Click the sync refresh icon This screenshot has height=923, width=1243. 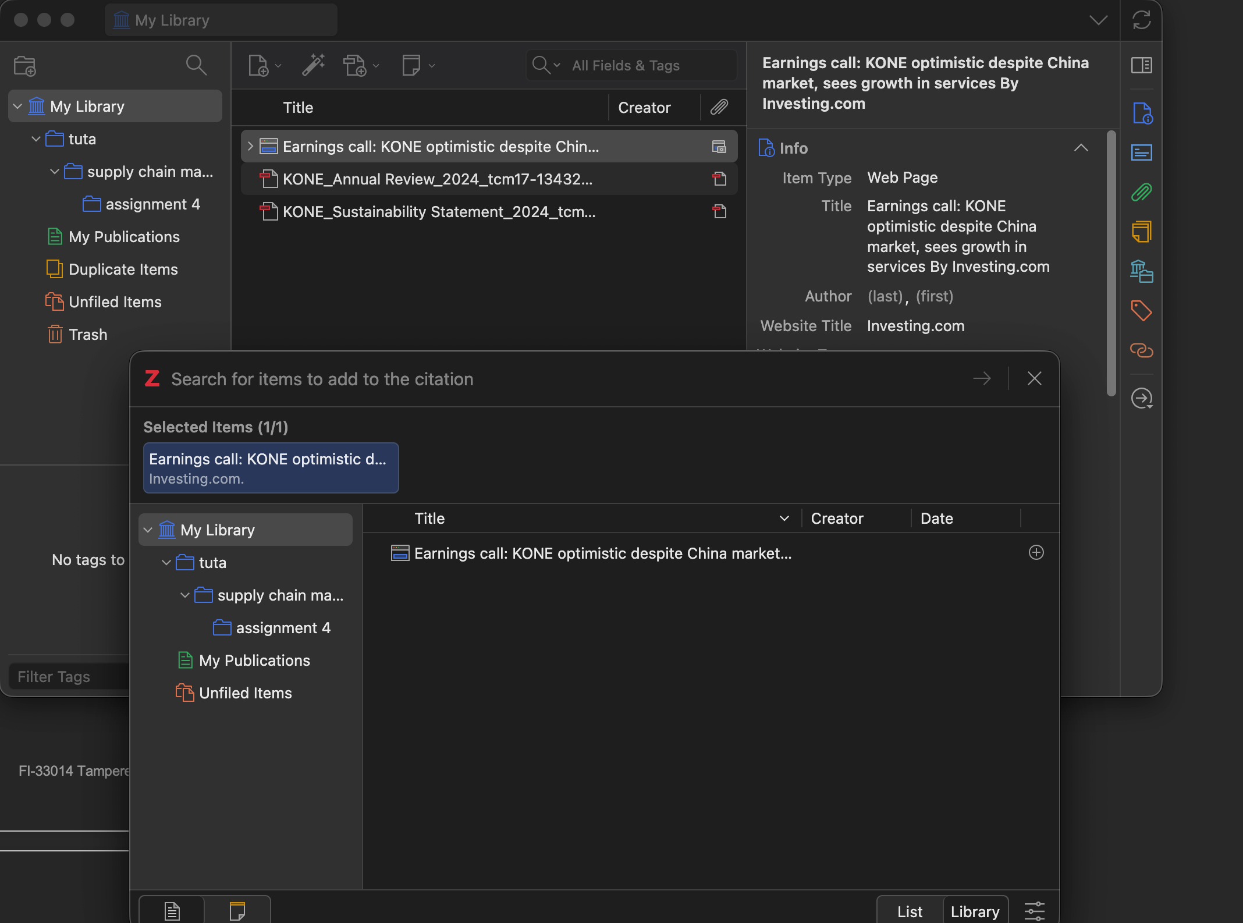1141,20
